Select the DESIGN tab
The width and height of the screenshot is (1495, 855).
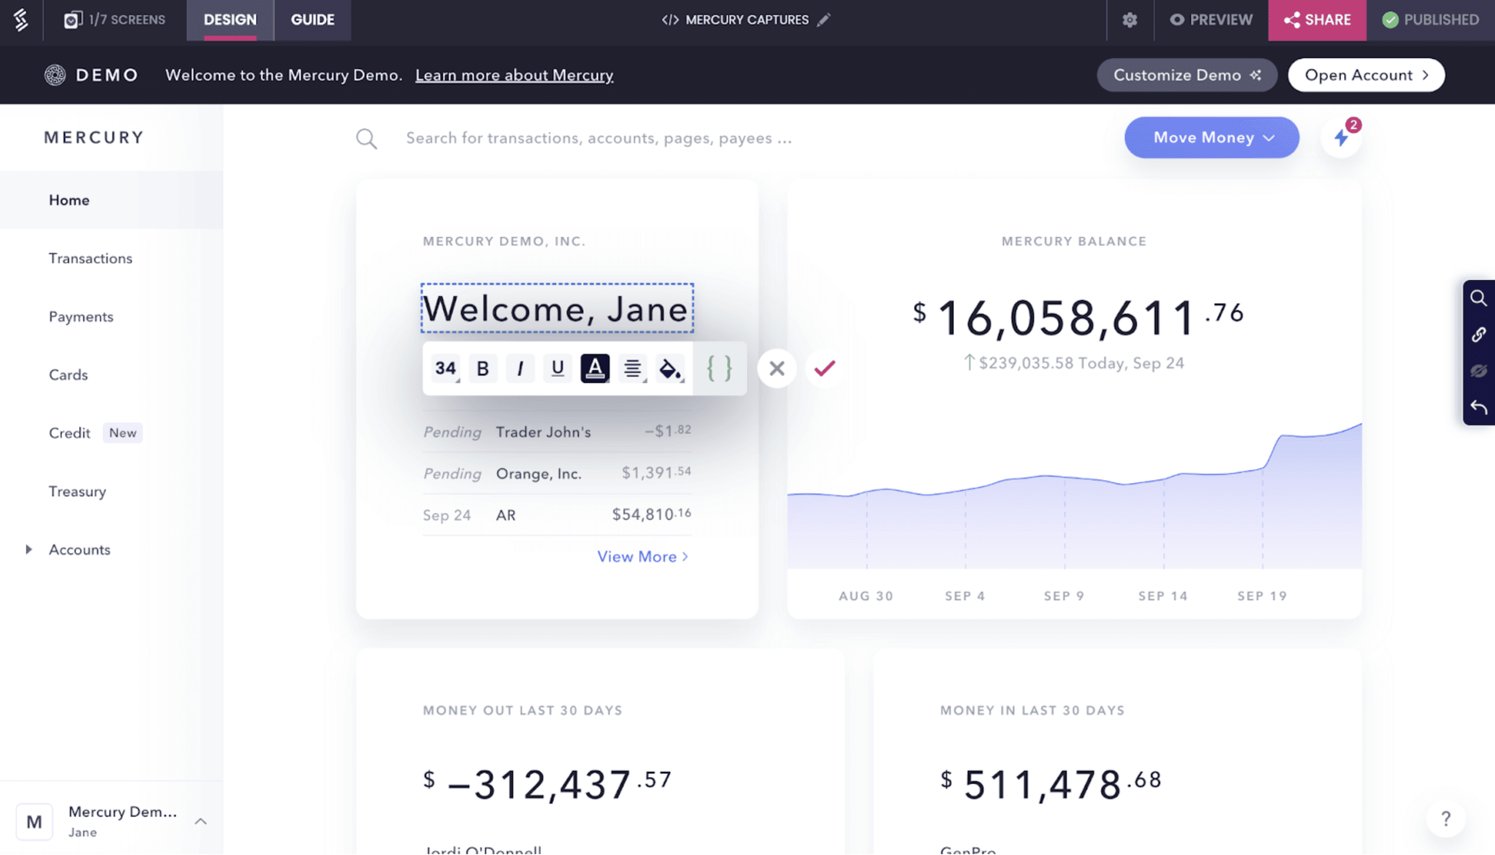[230, 19]
